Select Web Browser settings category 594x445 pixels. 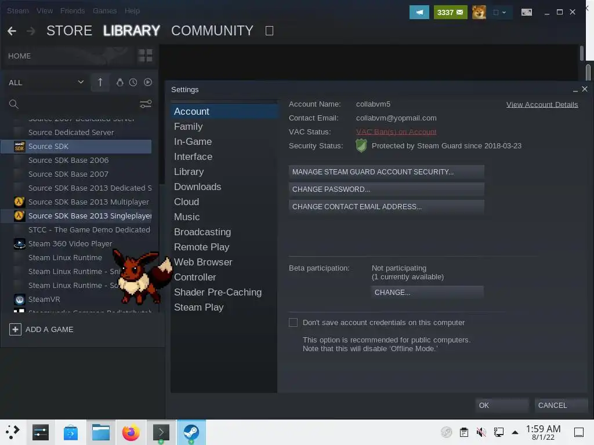tap(224, 262)
